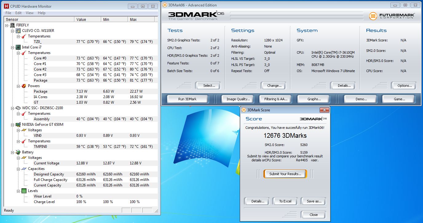Click thermometer icon of Temperatures under Intel Core i7
The height and width of the screenshot is (223, 423).
click(24, 53)
